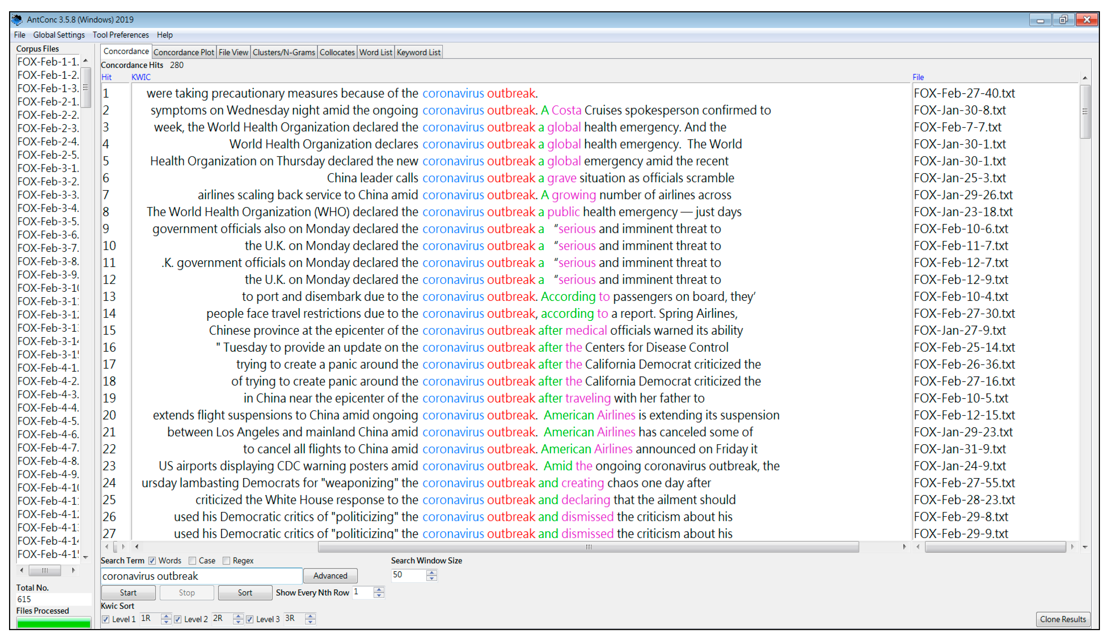Toggle the Words search checkbox
Screen dimensions: 1113x641
(152, 560)
